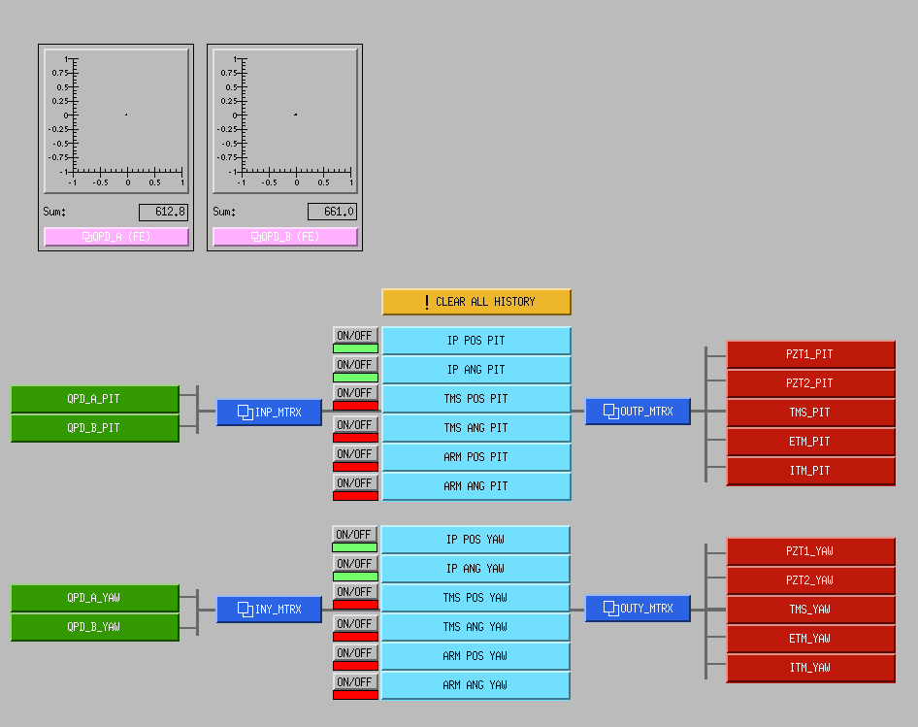Click the QPD_A Sum value 612.8

[163, 212]
